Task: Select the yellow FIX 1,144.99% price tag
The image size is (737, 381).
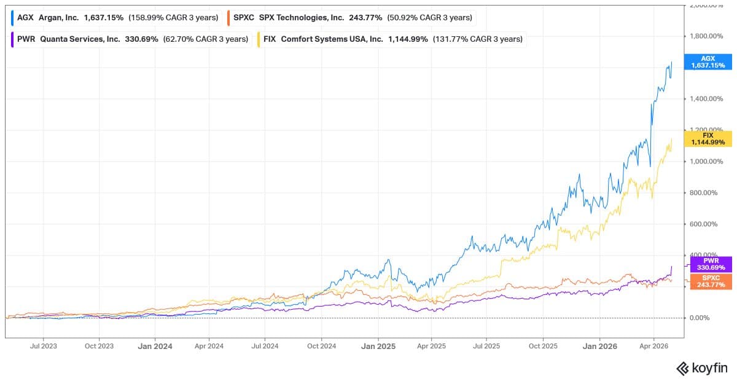Action: 708,138
